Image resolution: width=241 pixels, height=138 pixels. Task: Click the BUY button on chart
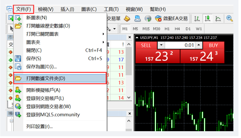click(213, 45)
